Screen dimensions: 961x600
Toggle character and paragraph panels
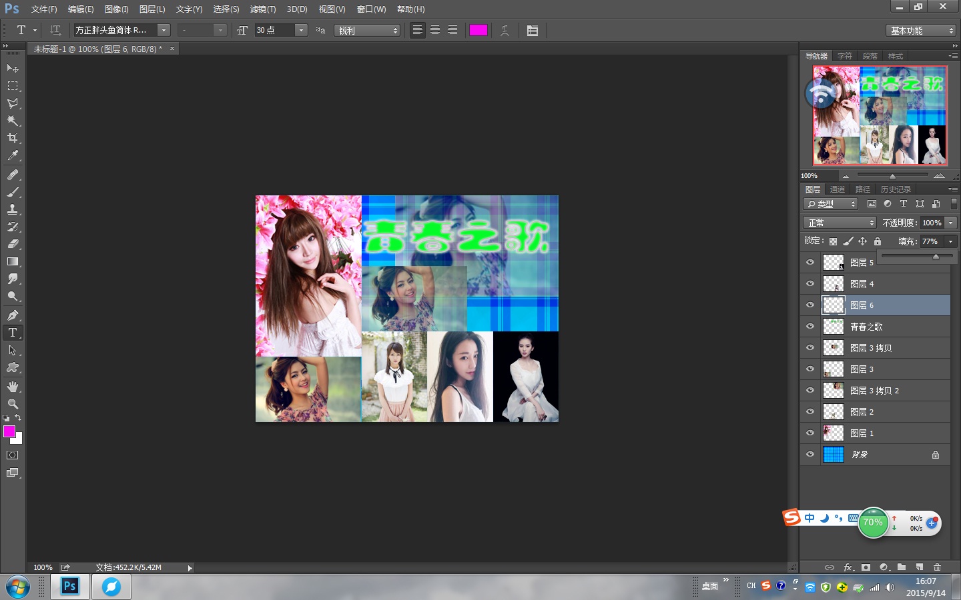point(533,30)
